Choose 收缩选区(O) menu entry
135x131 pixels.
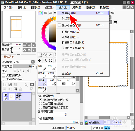click(x=83, y=37)
